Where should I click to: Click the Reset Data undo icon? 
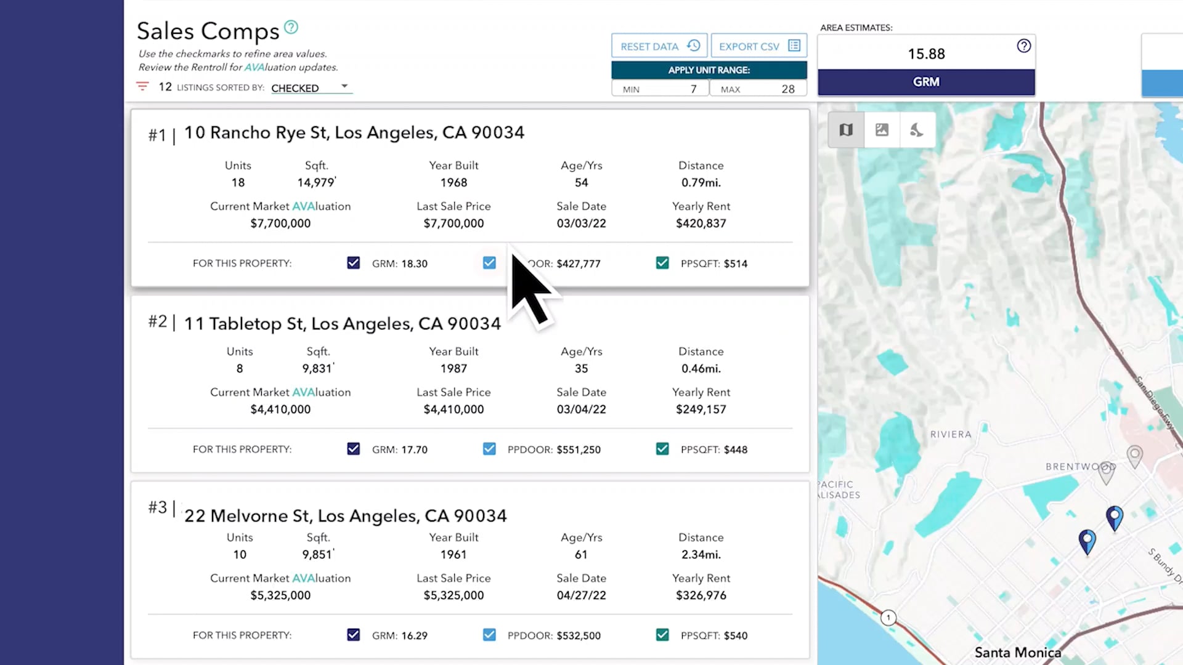coord(693,45)
